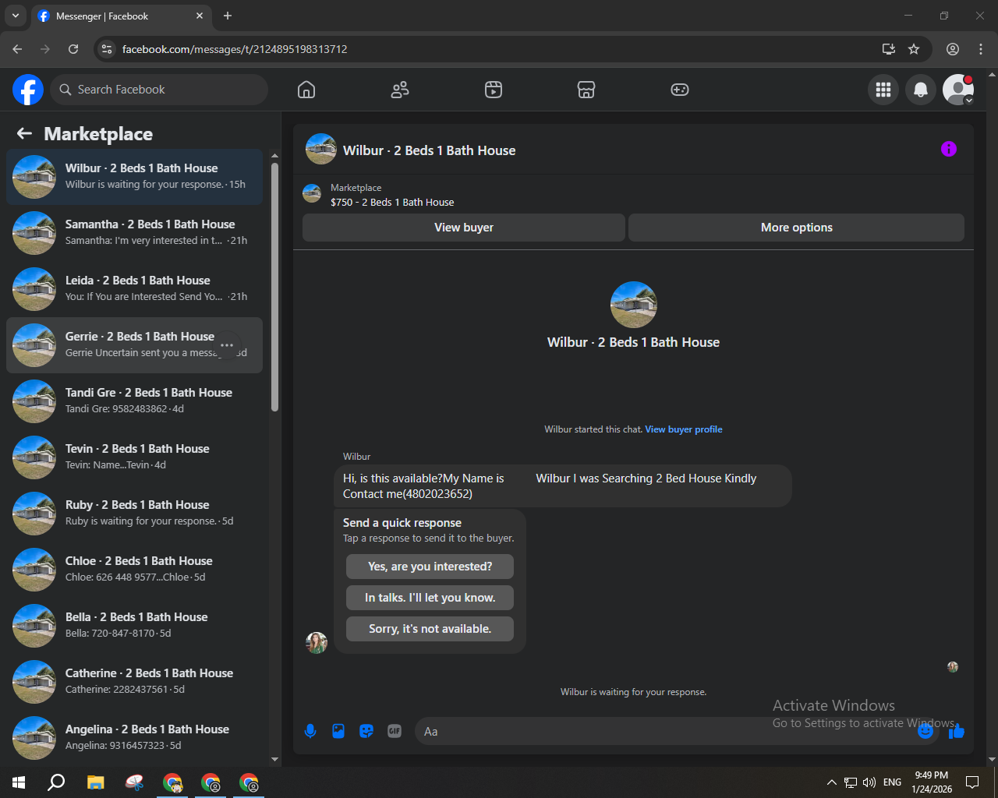The width and height of the screenshot is (998, 798).
Task: Reload the page
Action: [73, 49]
